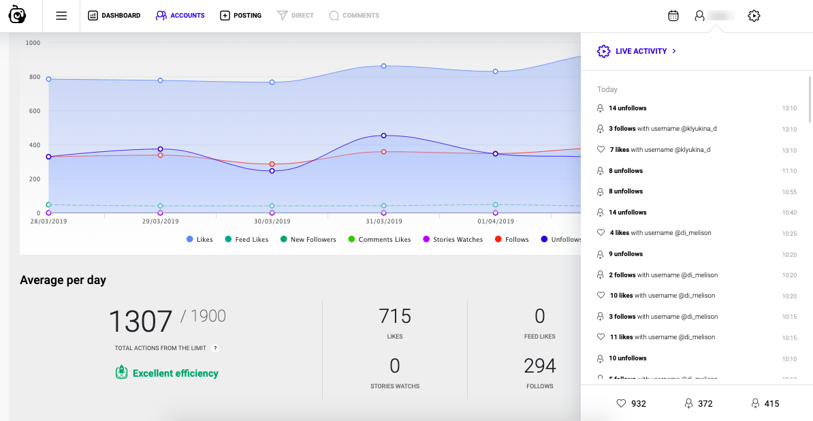813x421 pixels.
Task: Click the follows icon beside 372
Action: [x=688, y=403]
